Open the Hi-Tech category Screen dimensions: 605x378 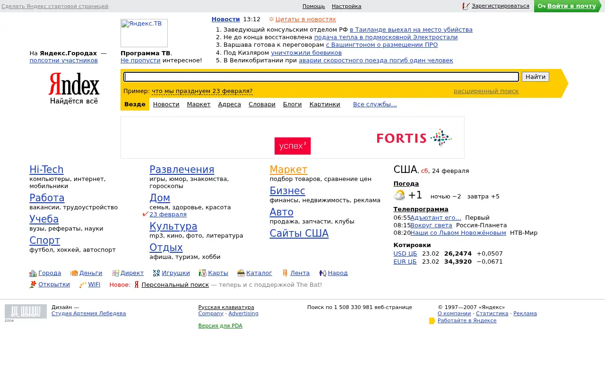click(46, 170)
